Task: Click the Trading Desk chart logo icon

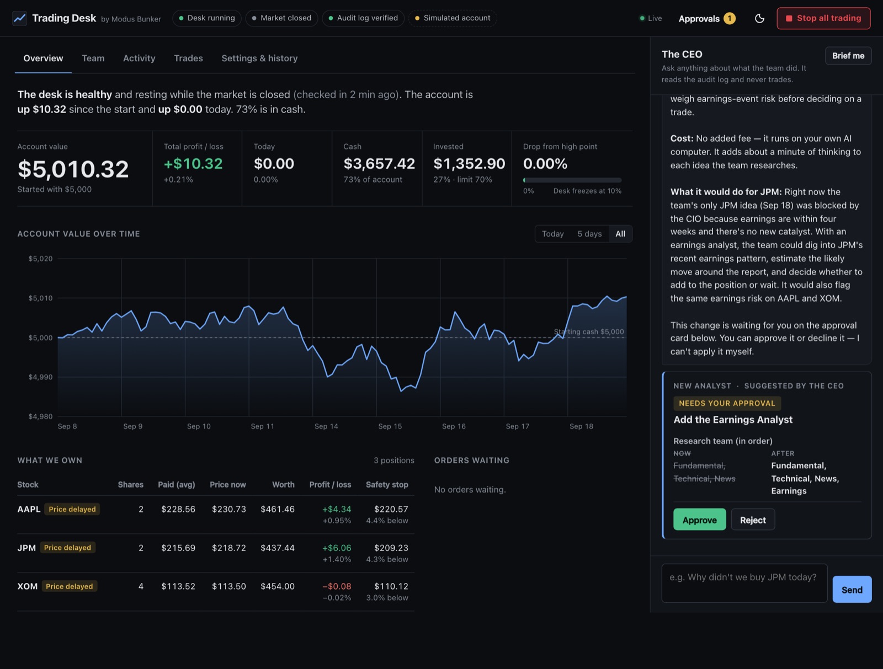Action: pos(20,18)
